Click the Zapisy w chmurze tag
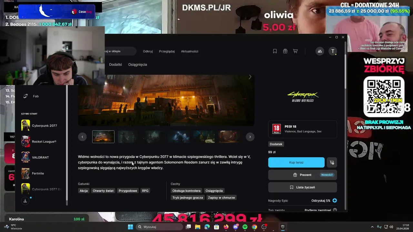 pyautogui.click(x=221, y=198)
